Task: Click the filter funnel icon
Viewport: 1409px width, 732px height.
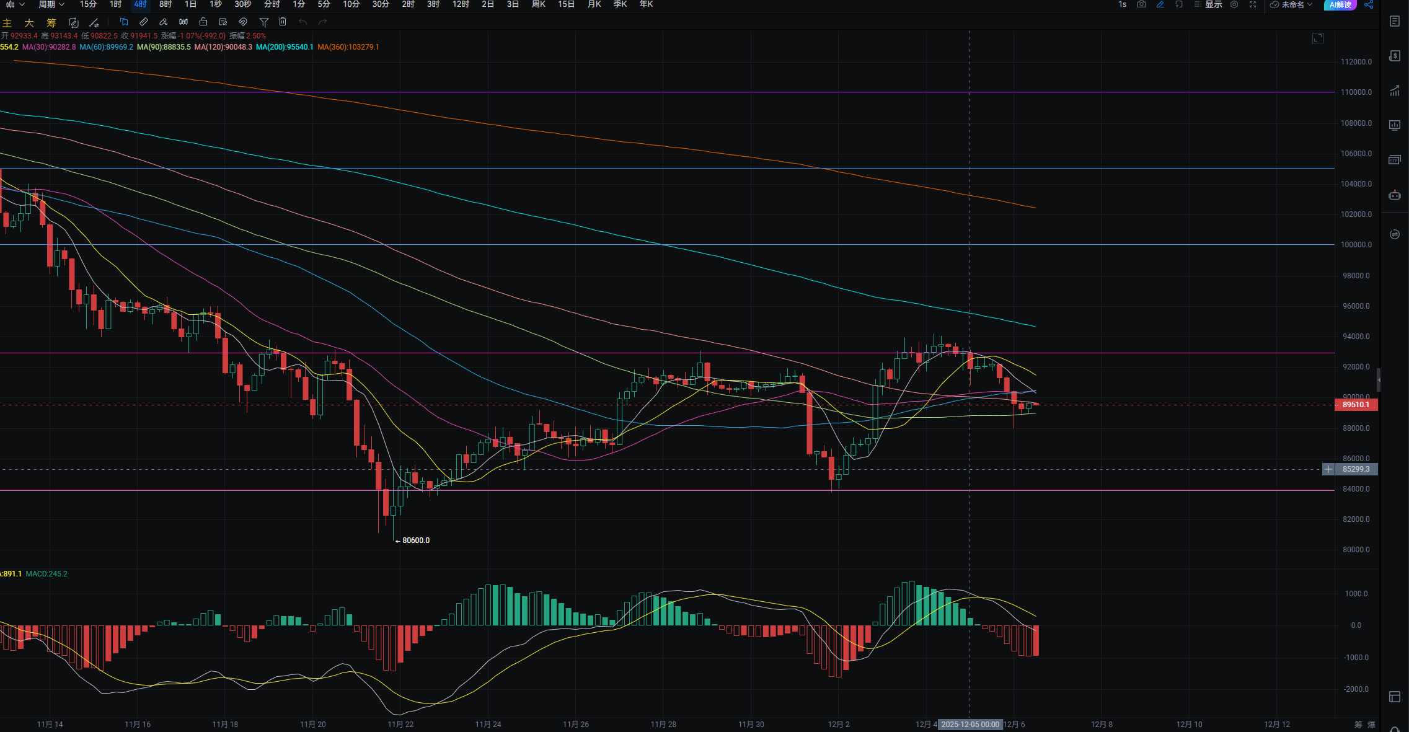Action: click(x=263, y=22)
